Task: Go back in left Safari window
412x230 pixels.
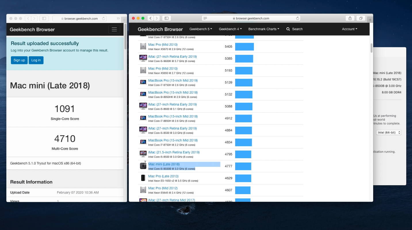Action: click(x=28, y=18)
